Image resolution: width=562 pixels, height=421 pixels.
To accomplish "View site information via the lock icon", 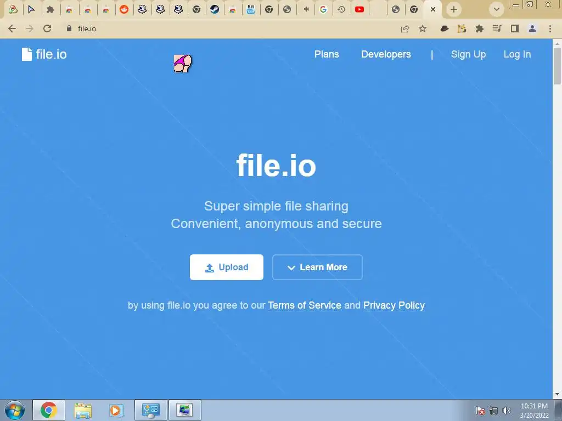I will pos(69,29).
